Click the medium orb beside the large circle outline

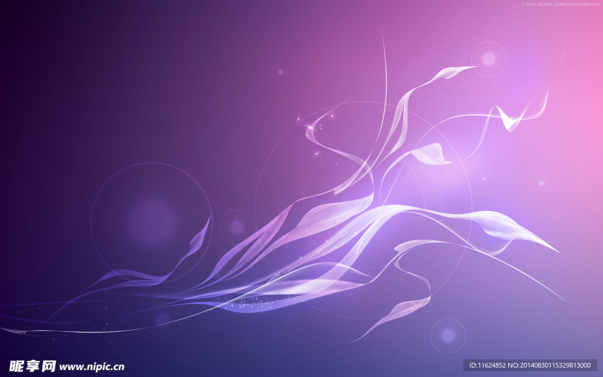pos(237,227)
